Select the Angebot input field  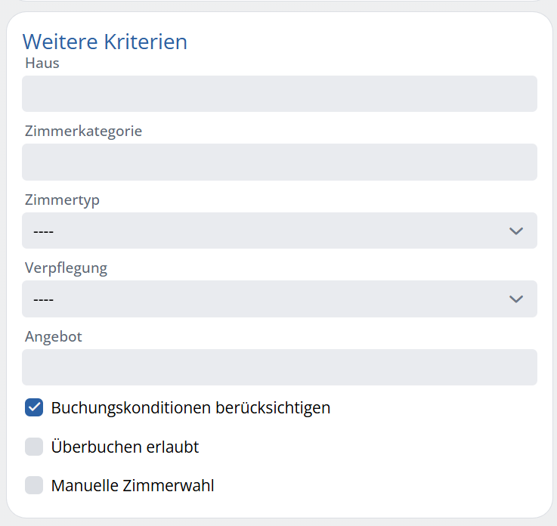click(280, 367)
